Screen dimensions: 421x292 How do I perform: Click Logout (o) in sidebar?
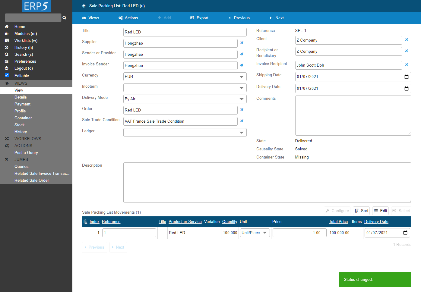pos(24,68)
